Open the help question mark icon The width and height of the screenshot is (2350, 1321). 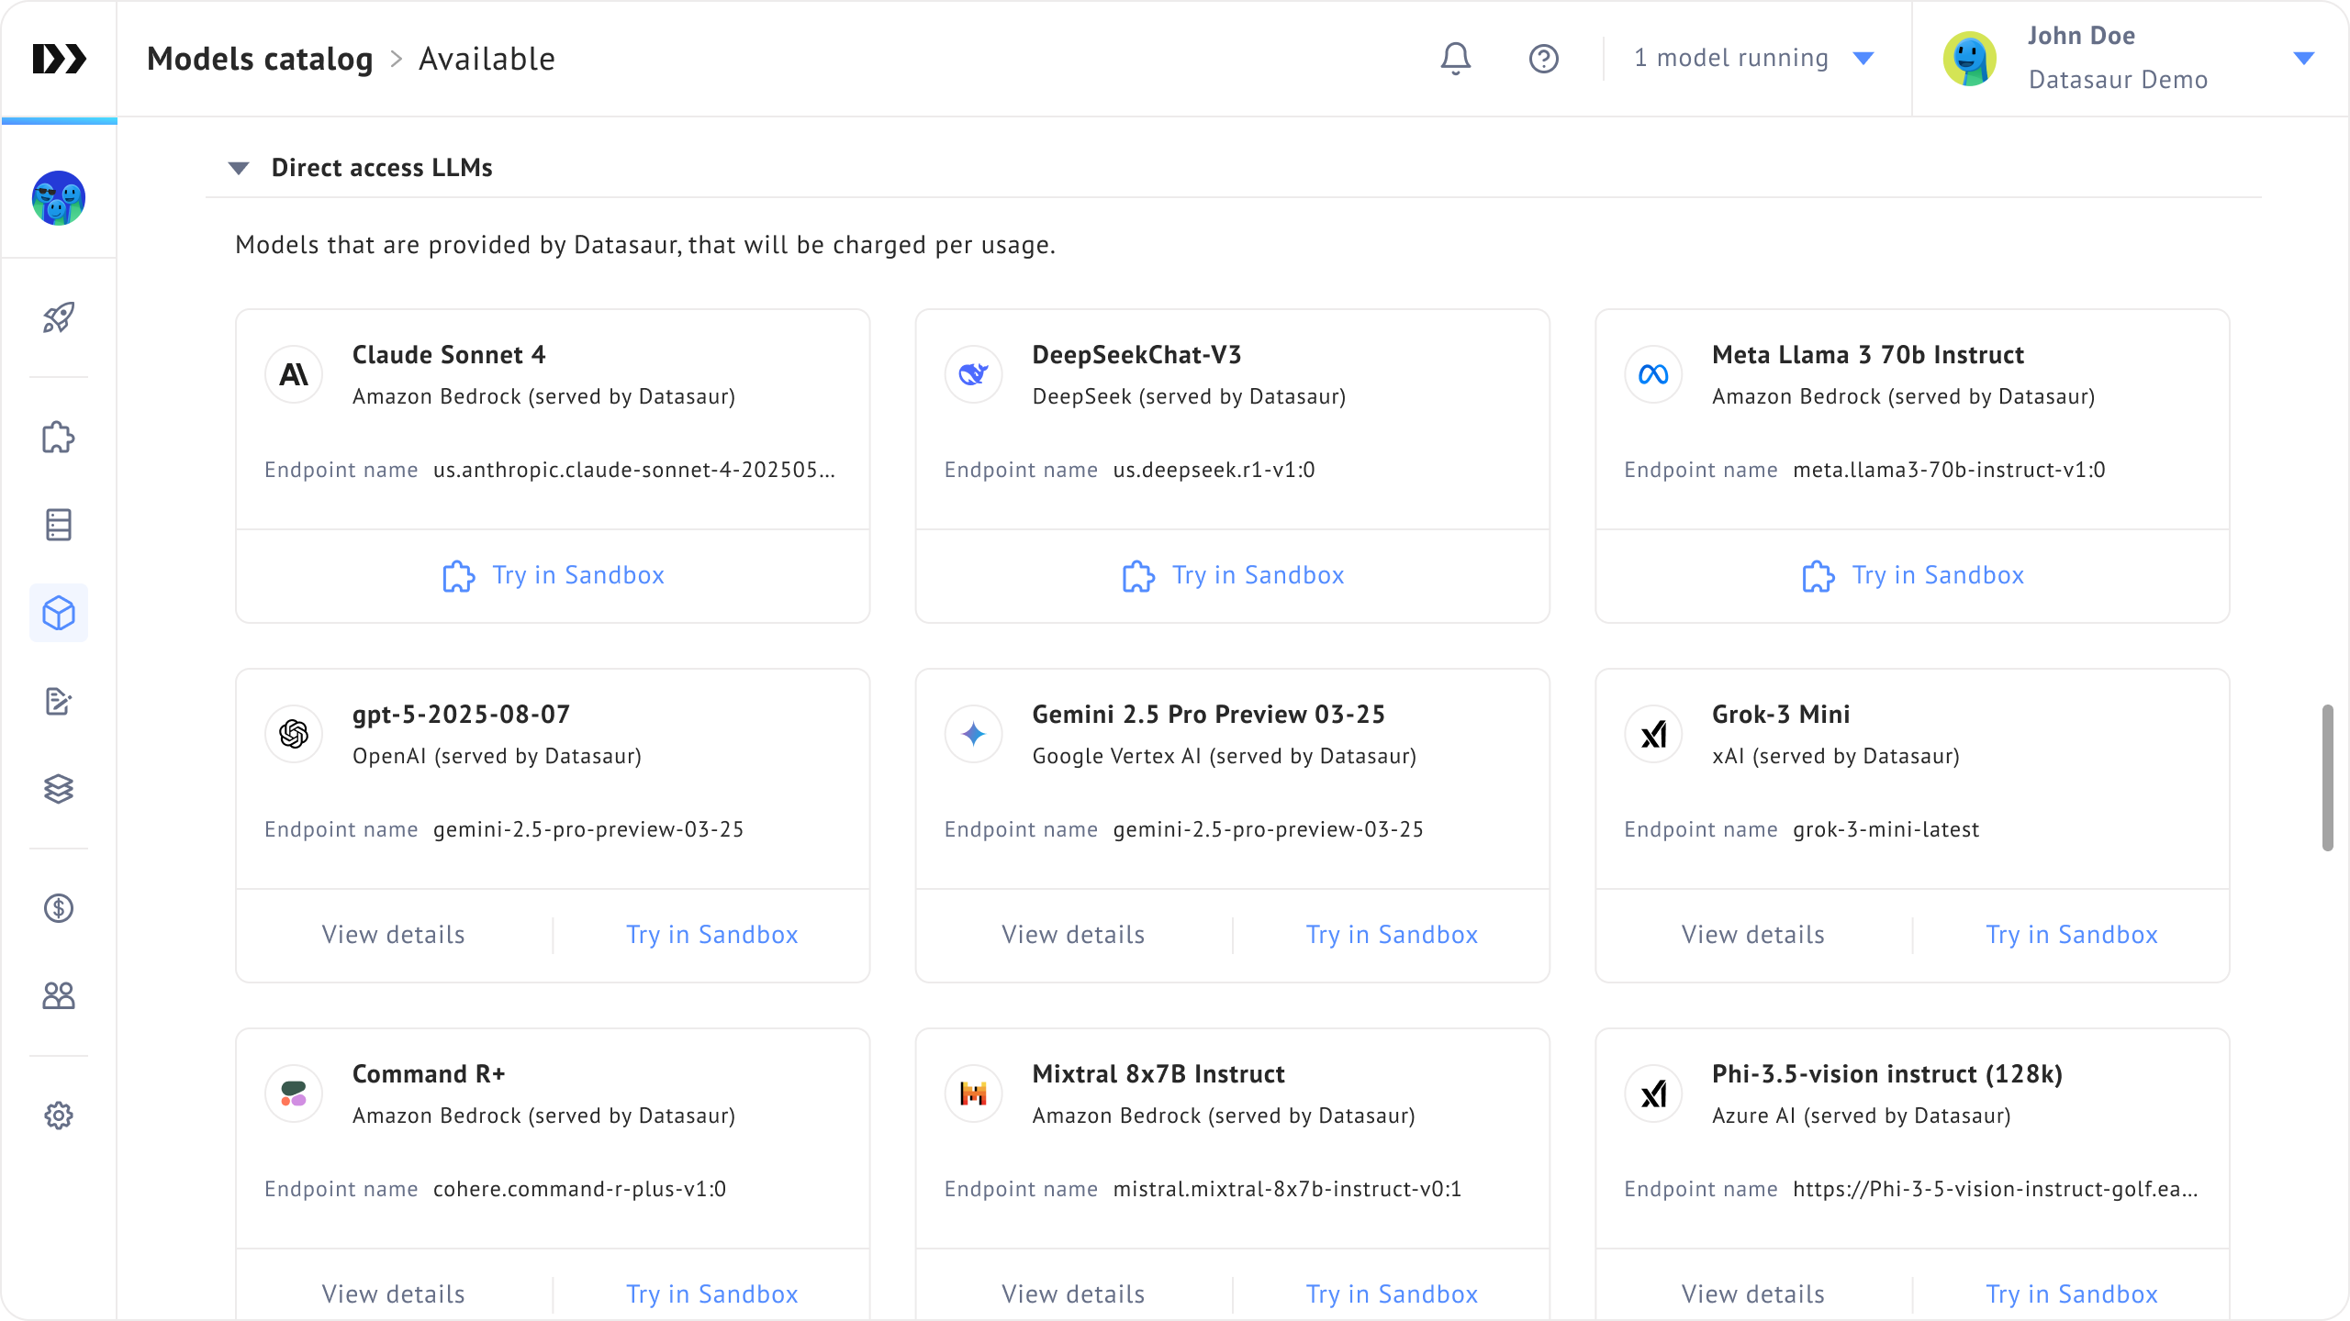(x=1543, y=59)
